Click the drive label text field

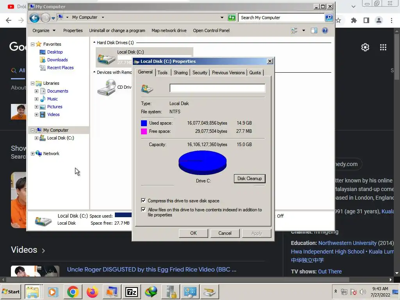click(x=217, y=88)
